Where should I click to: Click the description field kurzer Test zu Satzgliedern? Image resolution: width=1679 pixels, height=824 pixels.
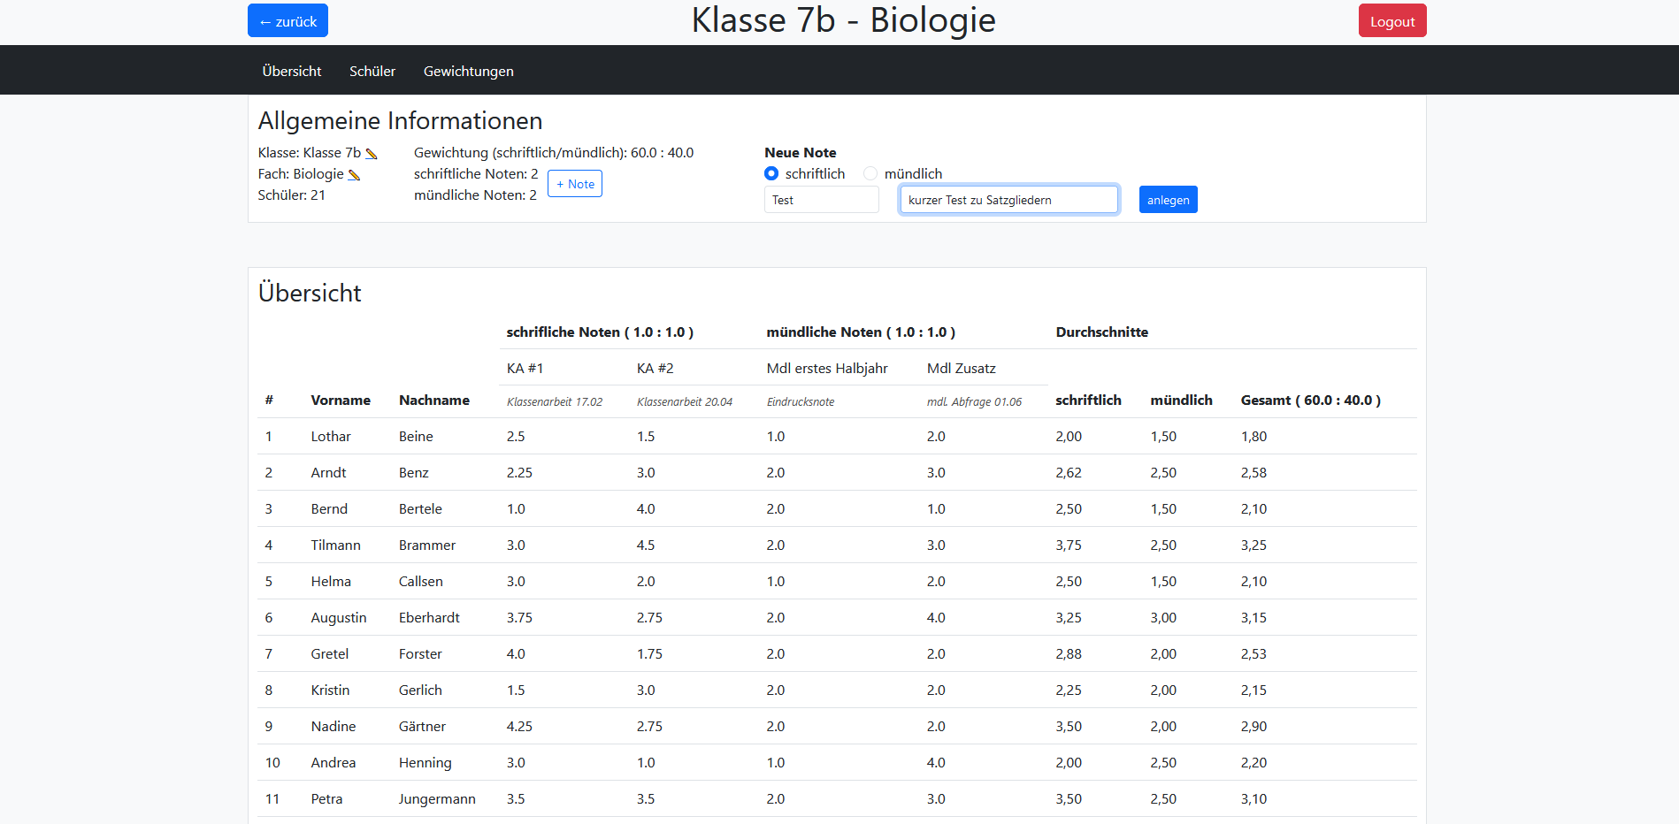pos(1008,199)
